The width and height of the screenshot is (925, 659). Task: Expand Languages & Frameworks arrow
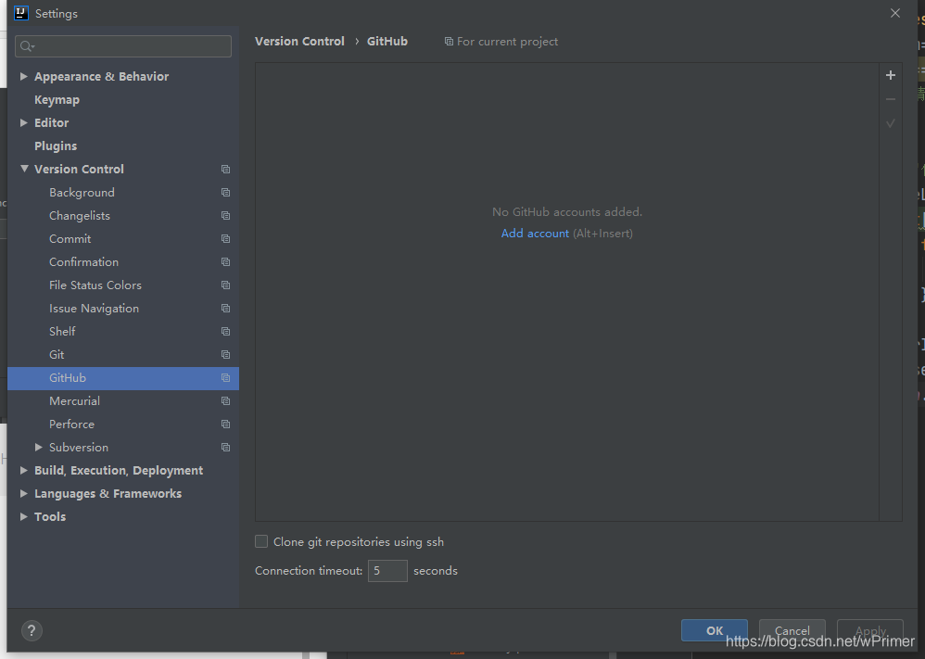(23, 493)
